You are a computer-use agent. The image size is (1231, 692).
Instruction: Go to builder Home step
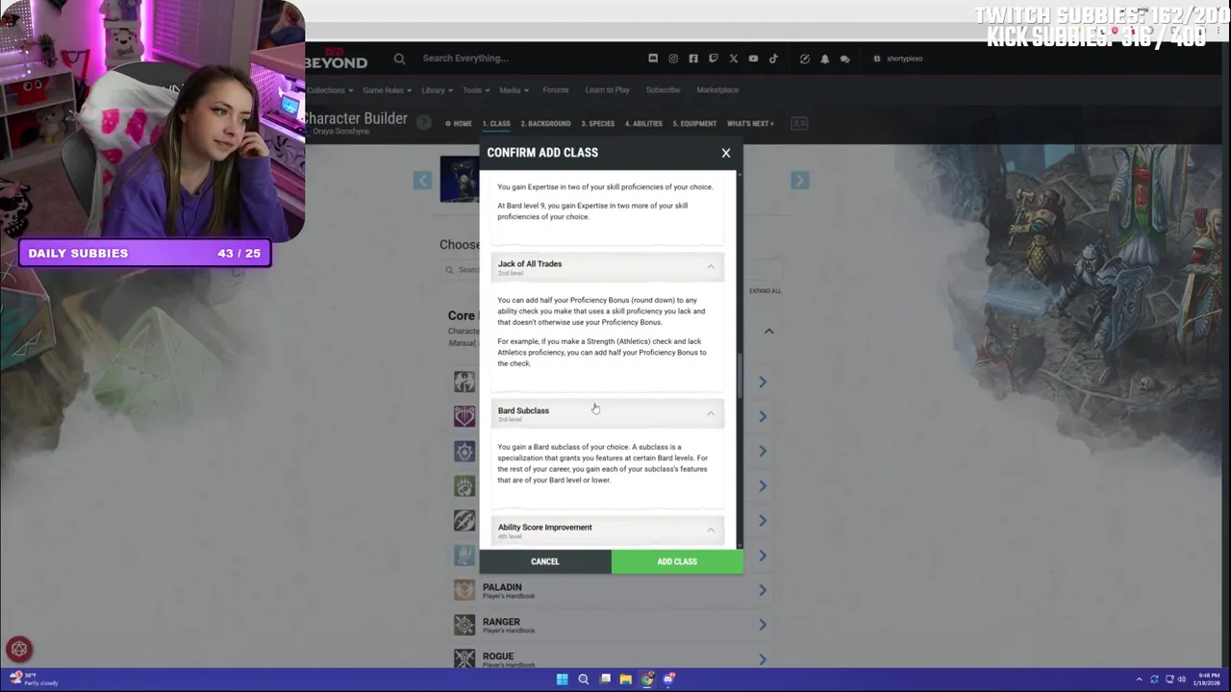459,124
